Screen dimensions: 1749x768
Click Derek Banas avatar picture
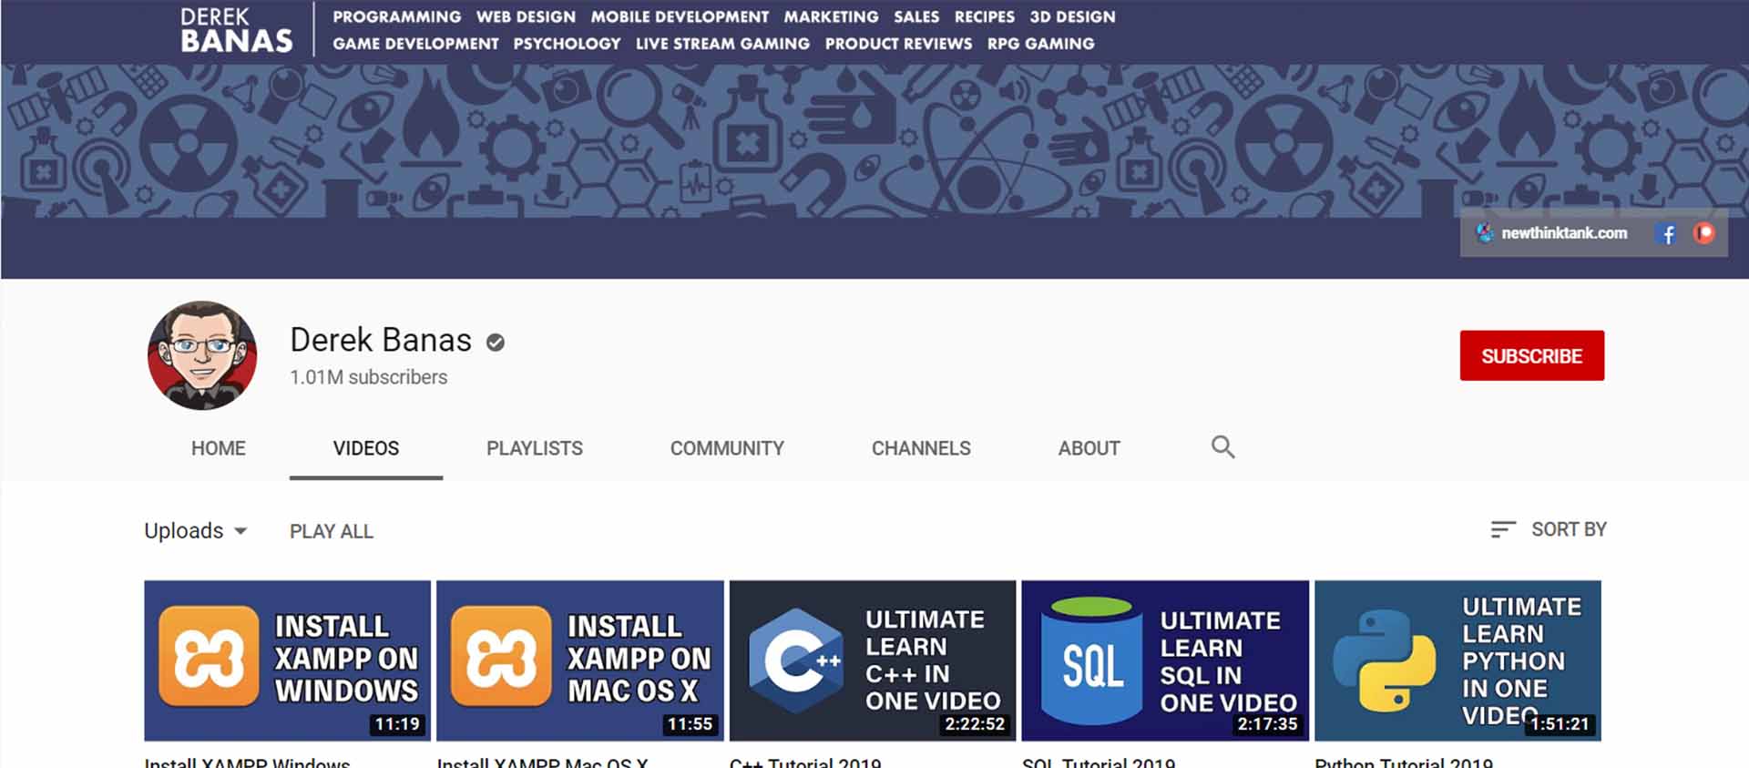pyautogui.click(x=202, y=355)
